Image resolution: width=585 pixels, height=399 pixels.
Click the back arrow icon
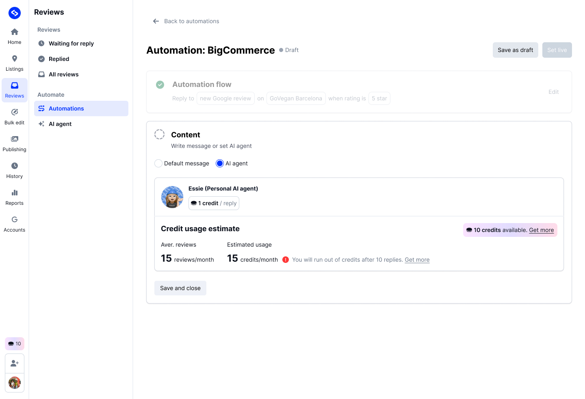(156, 21)
